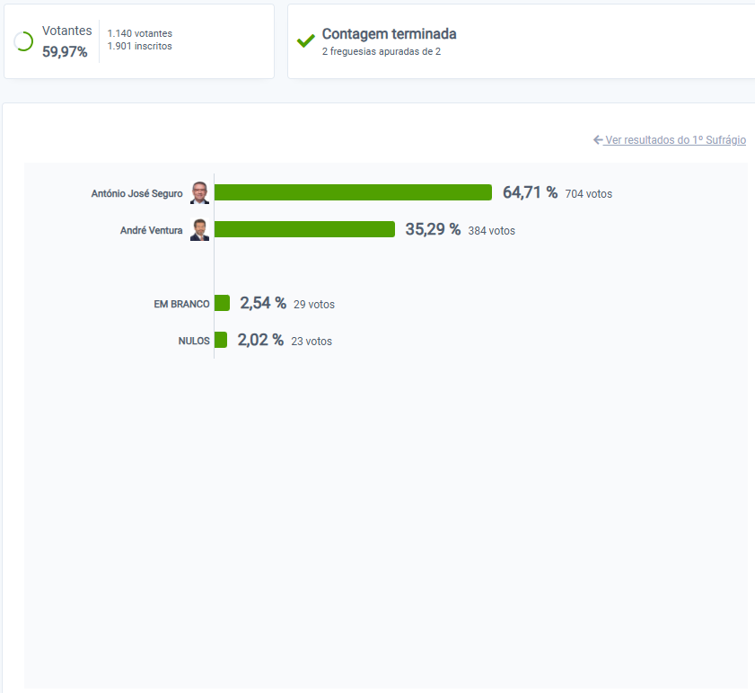Click the green checkmark icon
The height and width of the screenshot is (693, 755).
pyautogui.click(x=306, y=41)
